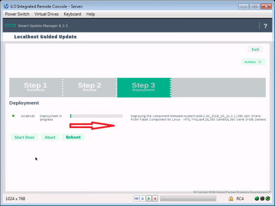Image resolution: width=275 pixels, height=206 pixels.
Task: Click the green localhost status indicator
Action: (x=13, y=116)
